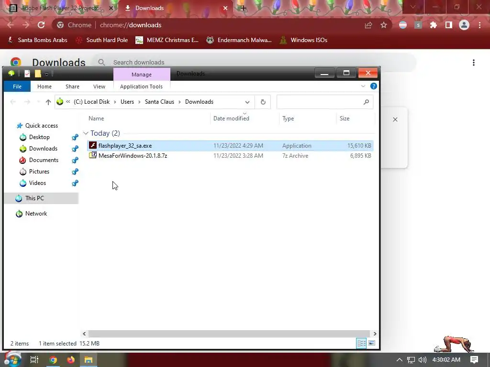Open the Share ribbon tab

(x=73, y=86)
